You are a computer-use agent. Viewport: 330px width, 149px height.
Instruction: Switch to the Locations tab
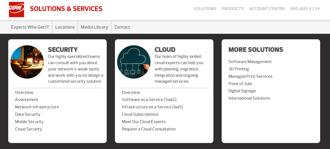coord(65,27)
